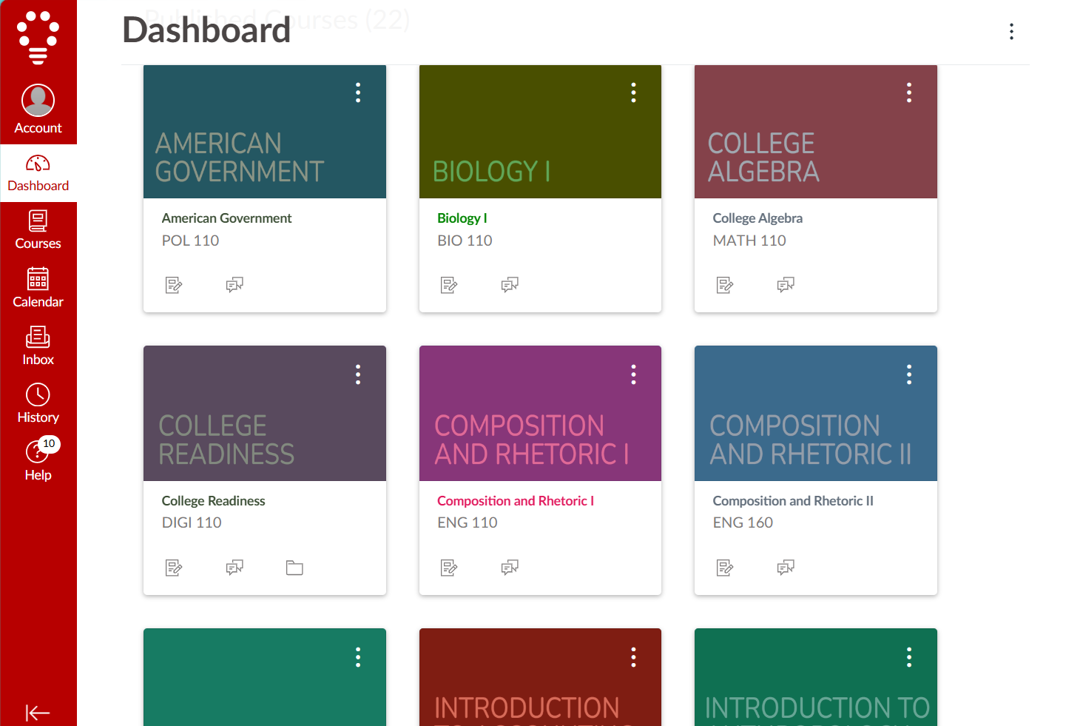Open options menu on Biology I course card
Screen dimensions: 1080x726
[x=633, y=92]
